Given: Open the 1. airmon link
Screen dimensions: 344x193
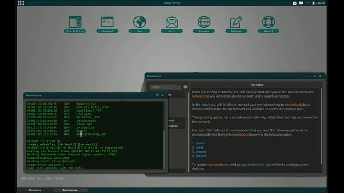Looking at the screenshot, I should tap(199, 143).
